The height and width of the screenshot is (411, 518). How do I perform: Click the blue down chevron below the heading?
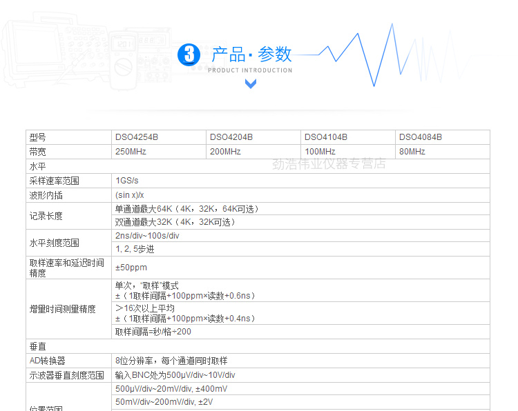click(x=251, y=83)
